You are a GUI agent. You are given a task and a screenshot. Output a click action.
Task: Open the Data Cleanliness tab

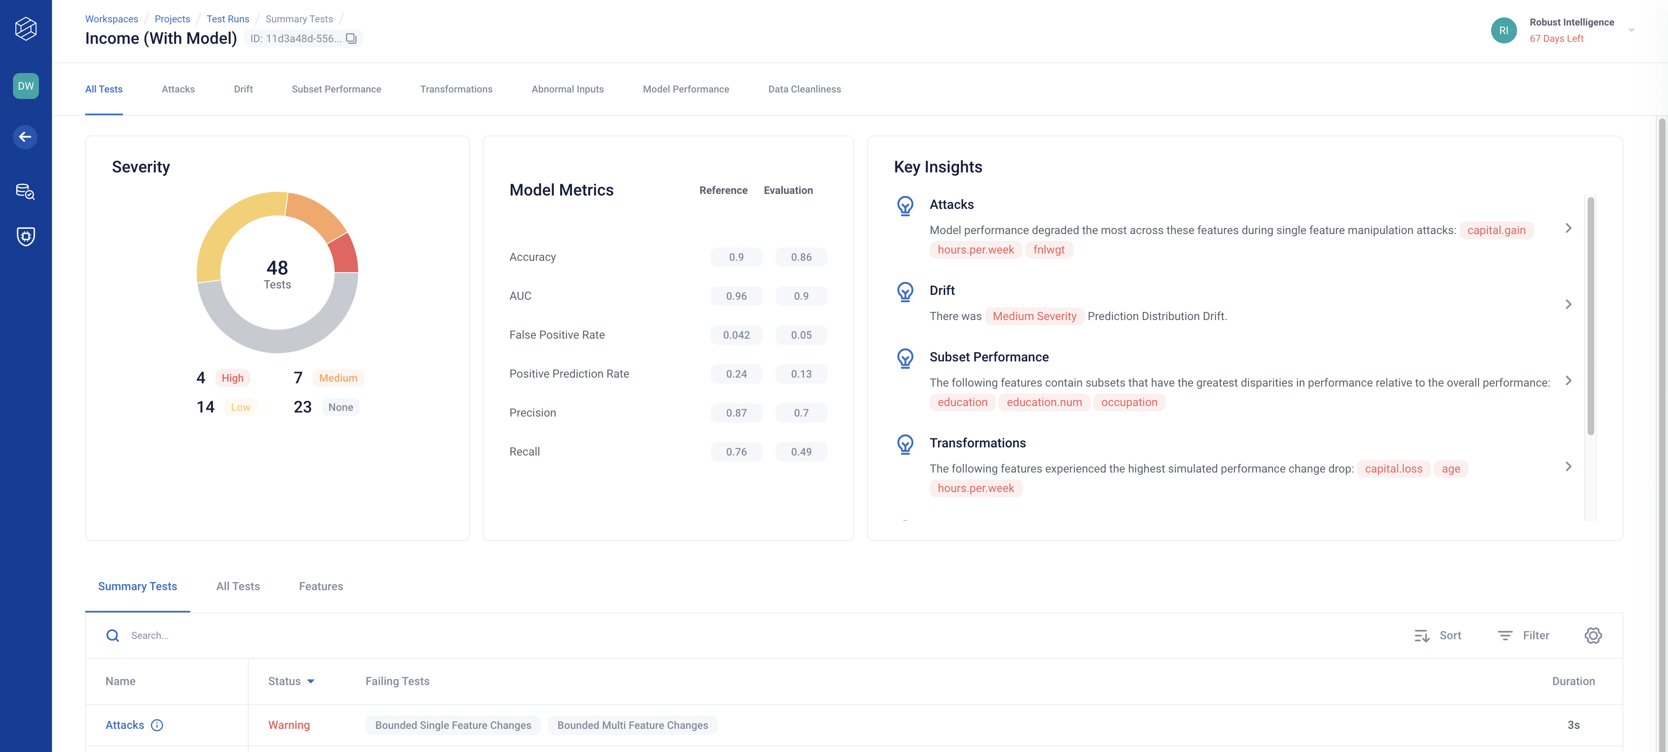click(x=804, y=89)
